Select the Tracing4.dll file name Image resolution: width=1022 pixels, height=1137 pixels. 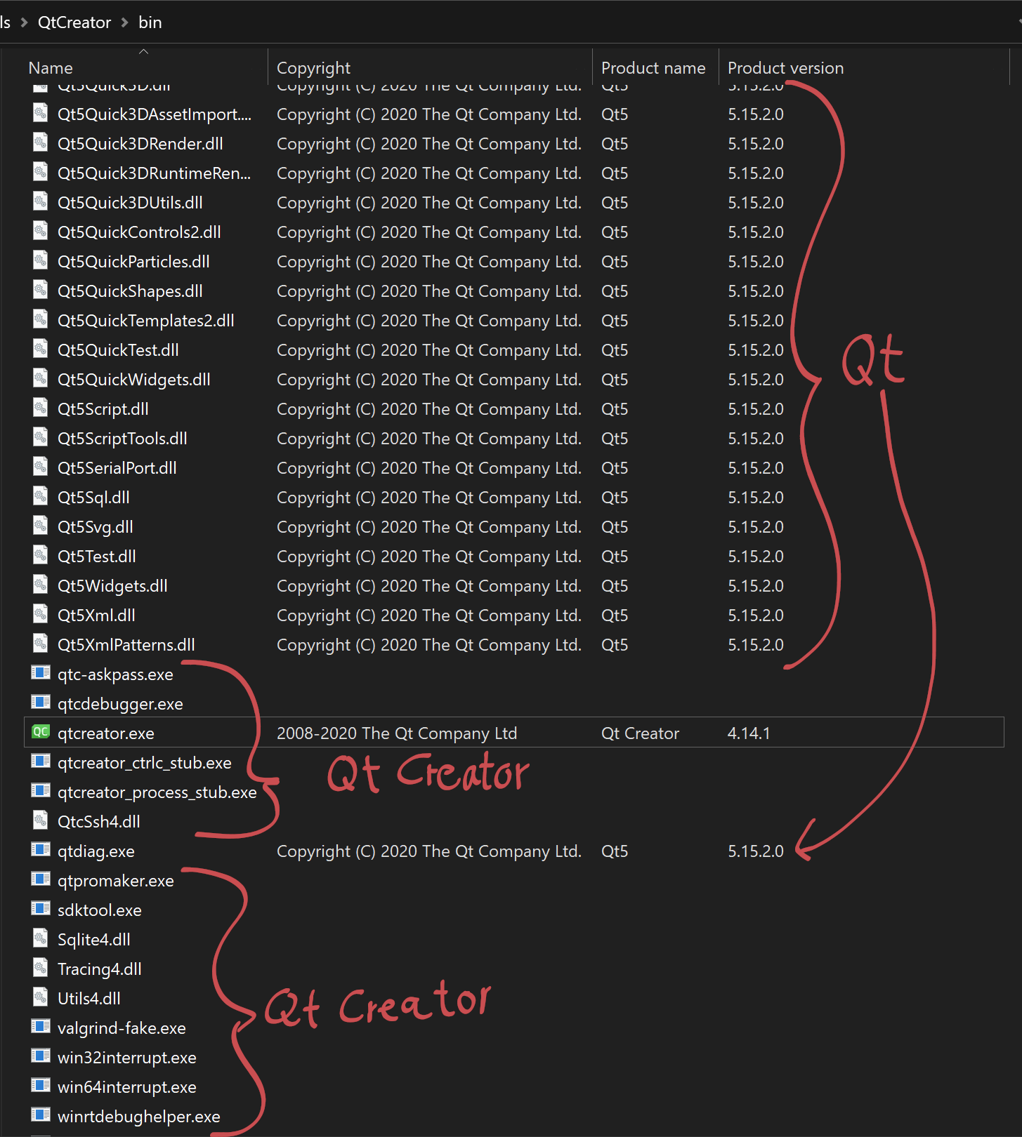(x=100, y=969)
